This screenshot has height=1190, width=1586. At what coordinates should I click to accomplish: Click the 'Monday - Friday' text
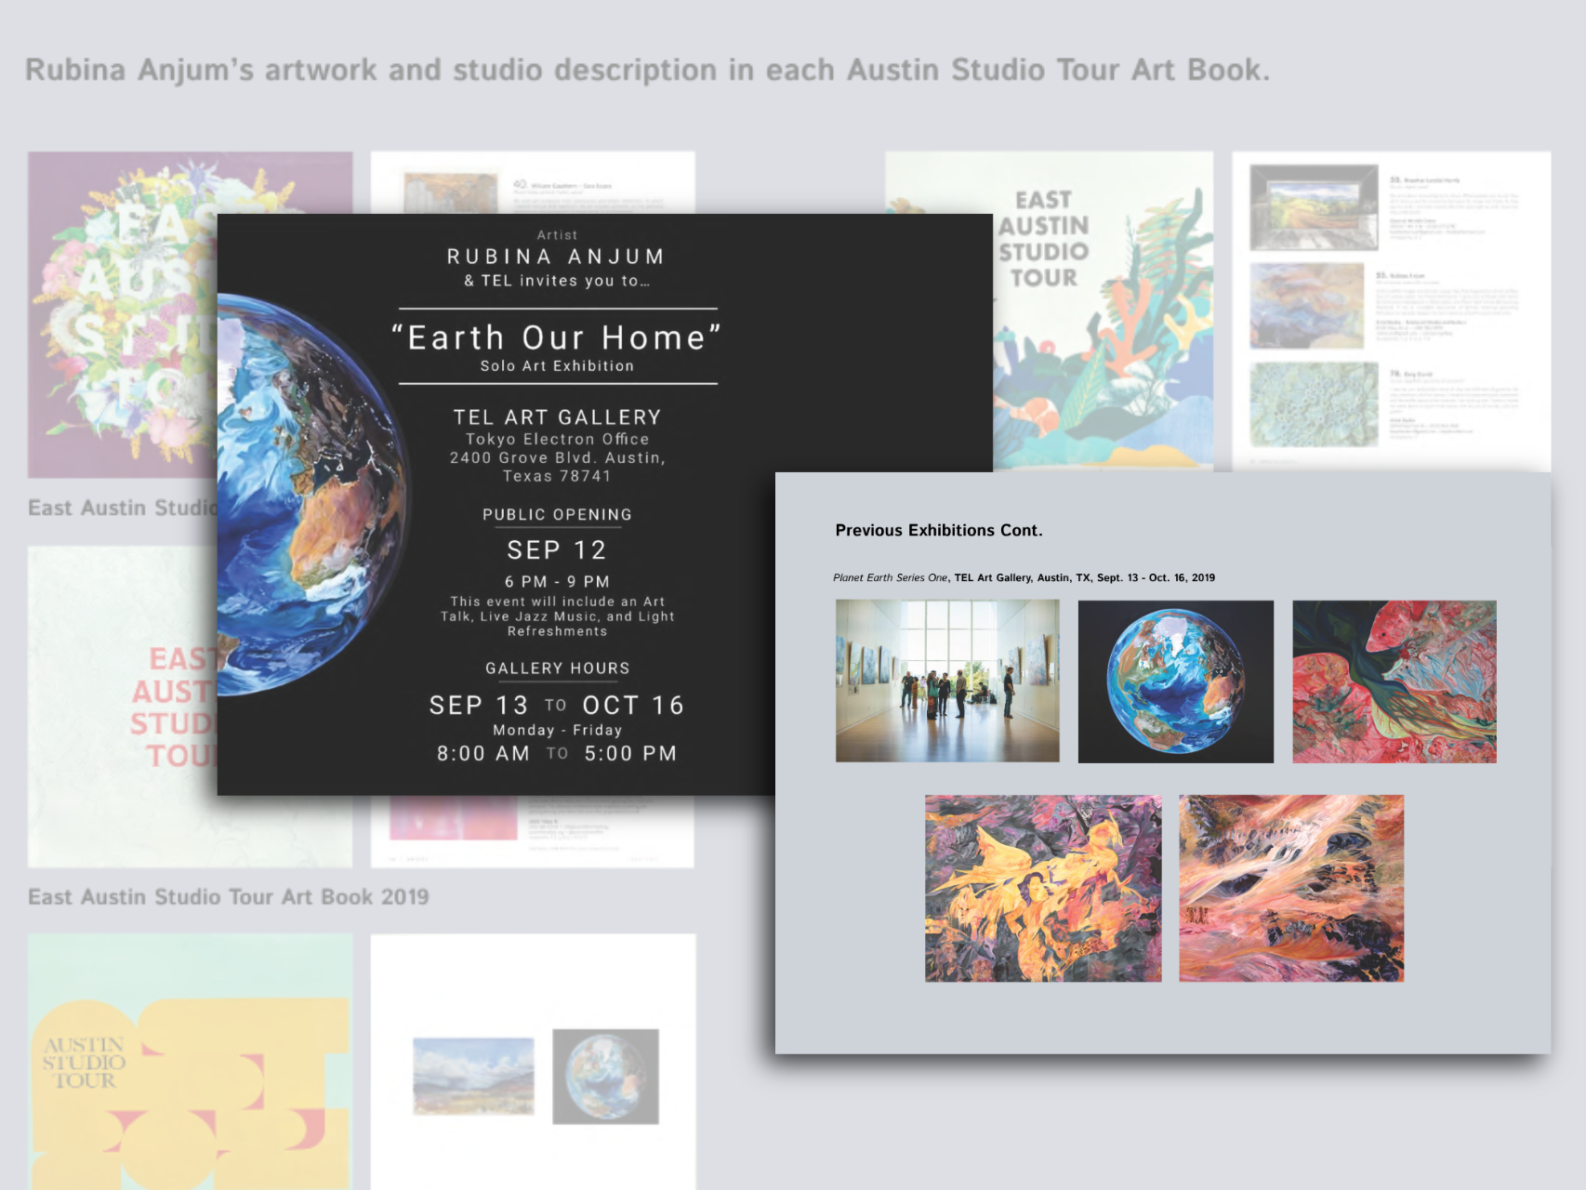557,731
